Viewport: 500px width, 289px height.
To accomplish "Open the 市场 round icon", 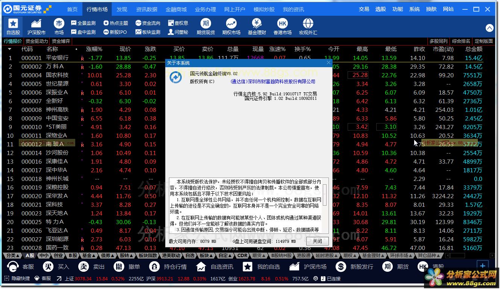I will pos(59,27).
